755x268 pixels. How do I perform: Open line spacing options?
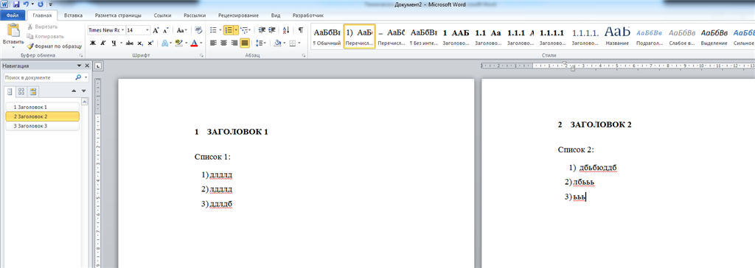[260, 43]
